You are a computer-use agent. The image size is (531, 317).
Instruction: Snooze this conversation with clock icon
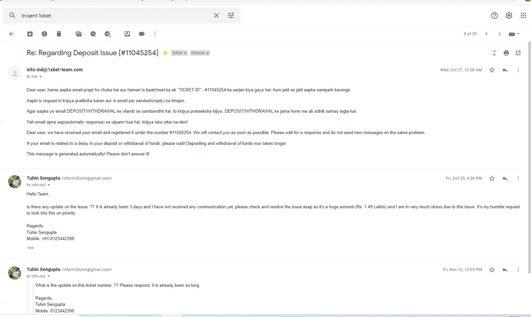click(93, 34)
